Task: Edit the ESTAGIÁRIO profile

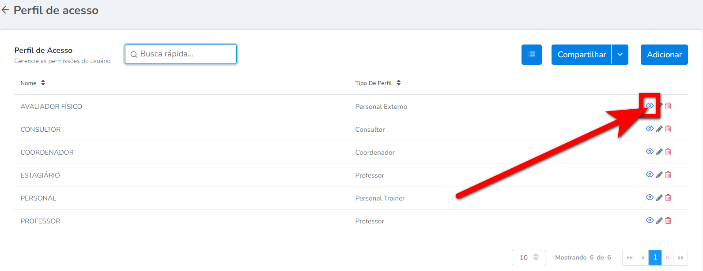Action: point(659,175)
